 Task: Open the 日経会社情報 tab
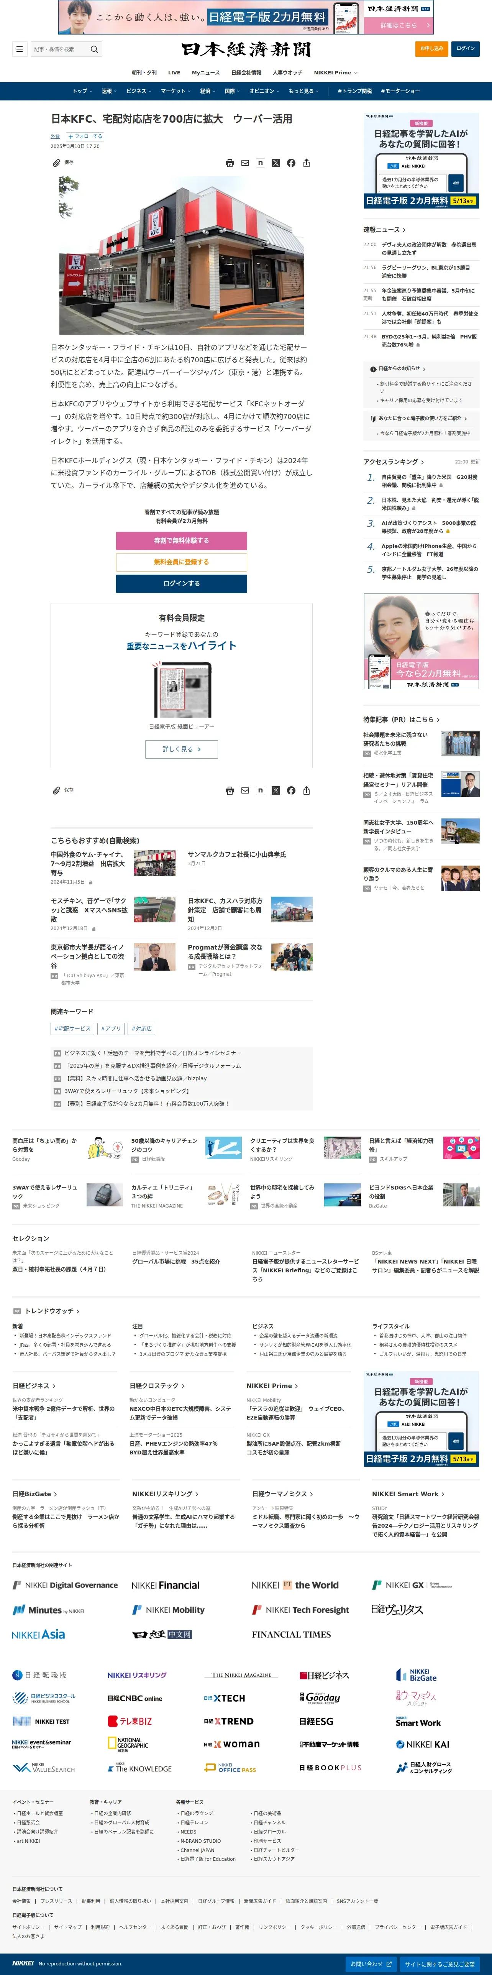[x=246, y=73]
